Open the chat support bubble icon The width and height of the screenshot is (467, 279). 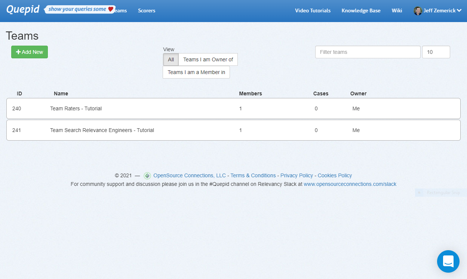pyautogui.click(x=448, y=261)
